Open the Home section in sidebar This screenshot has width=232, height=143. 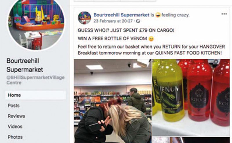pos(35,95)
